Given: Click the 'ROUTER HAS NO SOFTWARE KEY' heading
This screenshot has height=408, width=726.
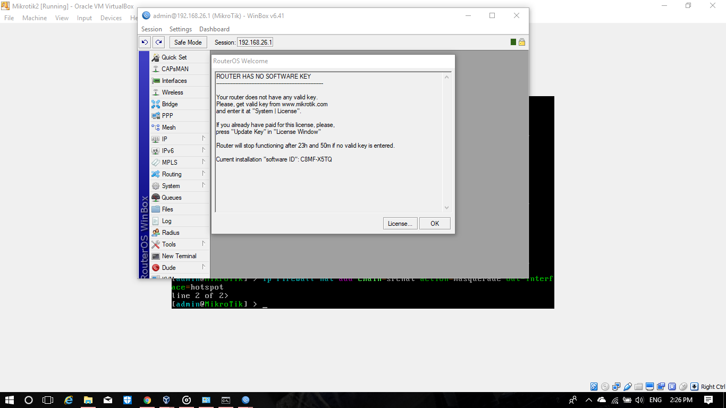Looking at the screenshot, I should point(264,76).
